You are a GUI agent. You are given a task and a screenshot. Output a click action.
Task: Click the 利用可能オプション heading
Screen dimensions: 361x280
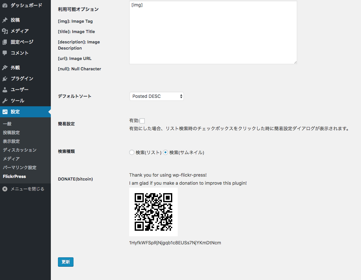(78, 9)
